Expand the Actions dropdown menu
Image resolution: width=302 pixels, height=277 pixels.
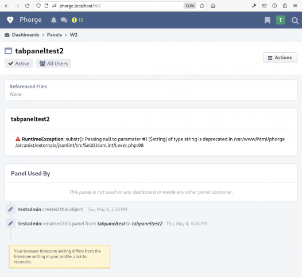click(x=280, y=57)
